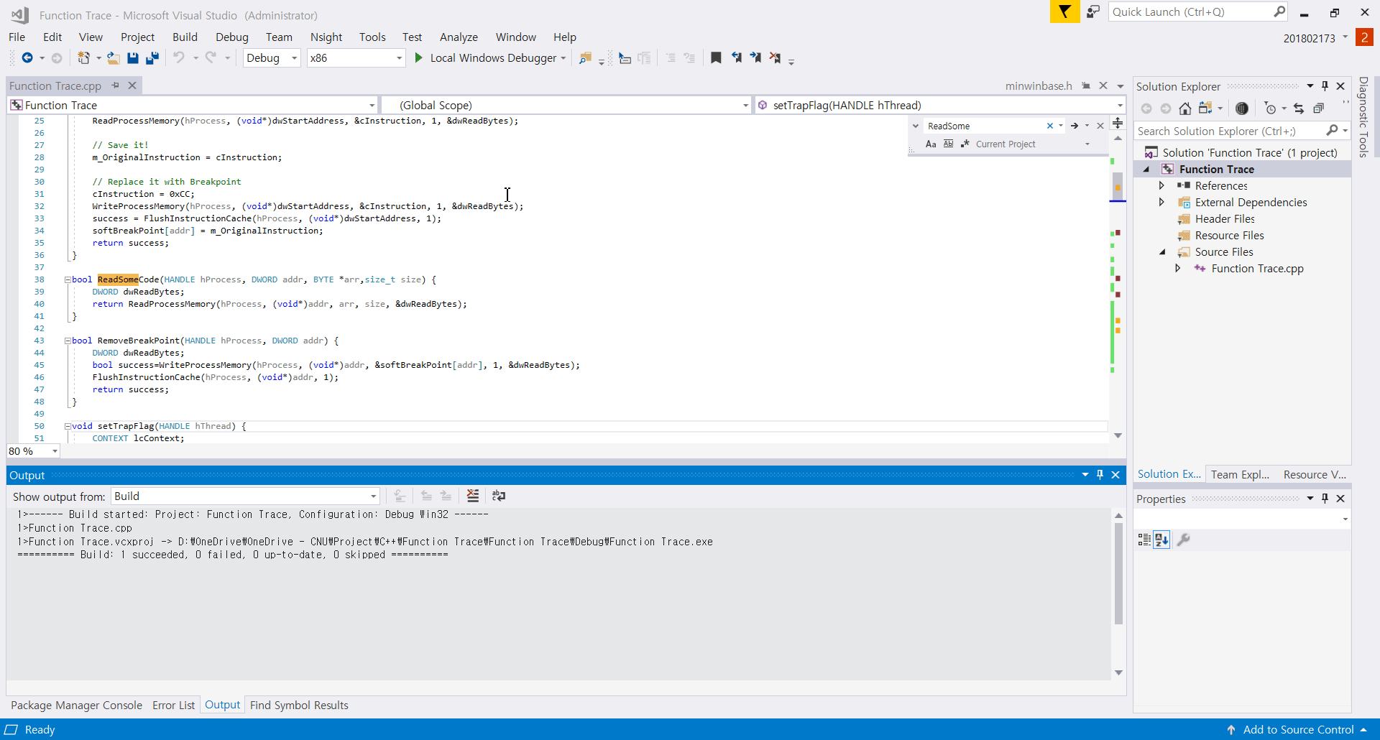Save the current file with the floppy icon

pos(132,58)
